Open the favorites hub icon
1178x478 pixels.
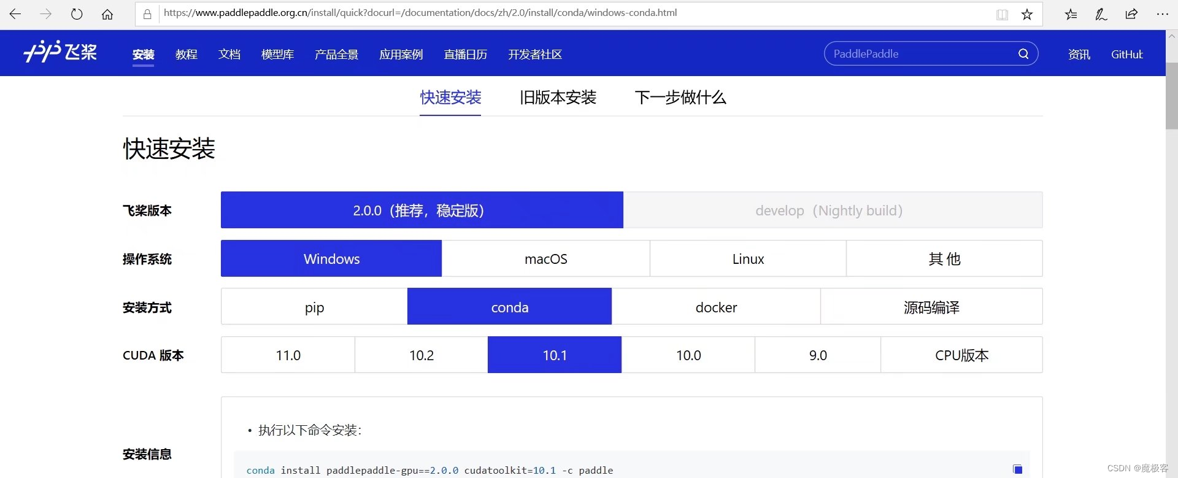coord(1071,14)
